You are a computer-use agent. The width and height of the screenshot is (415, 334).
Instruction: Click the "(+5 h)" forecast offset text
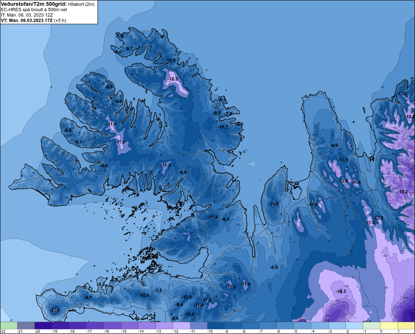60,20
